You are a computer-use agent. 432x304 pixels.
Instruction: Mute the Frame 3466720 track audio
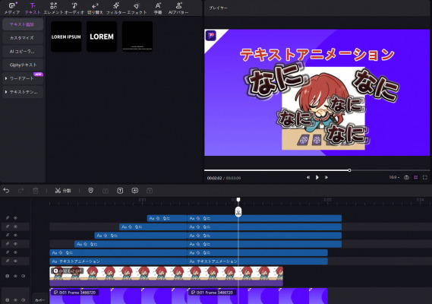click(24, 300)
